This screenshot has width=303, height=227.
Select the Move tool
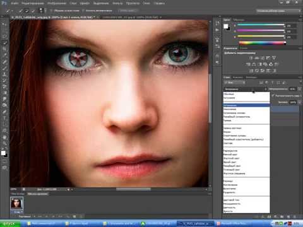pos(4,25)
